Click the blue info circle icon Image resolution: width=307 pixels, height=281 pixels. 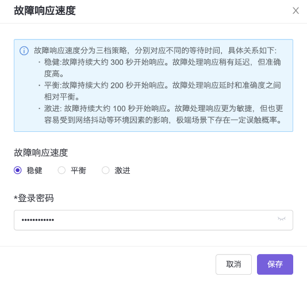point(24,51)
